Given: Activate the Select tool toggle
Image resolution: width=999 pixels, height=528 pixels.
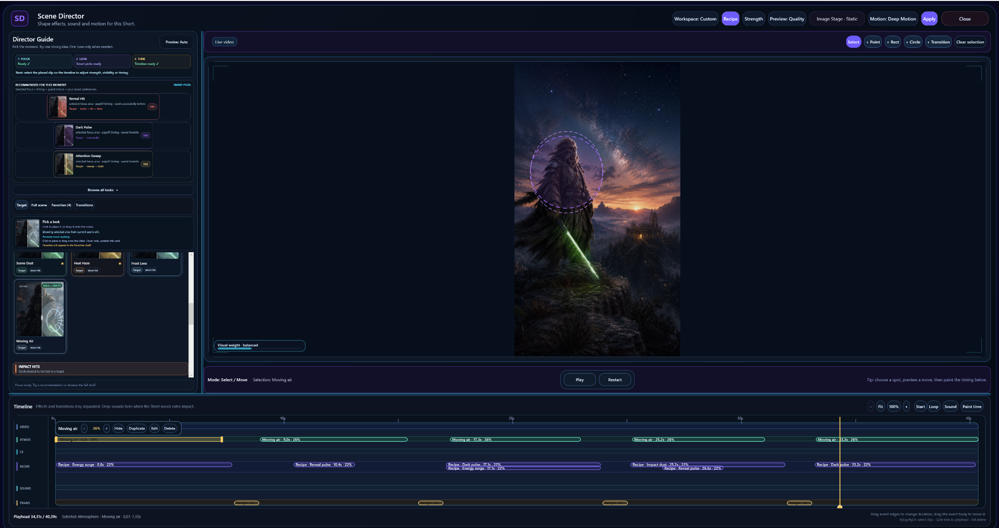Looking at the screenshot, I should pyautogui.click(x=854, y=42).
